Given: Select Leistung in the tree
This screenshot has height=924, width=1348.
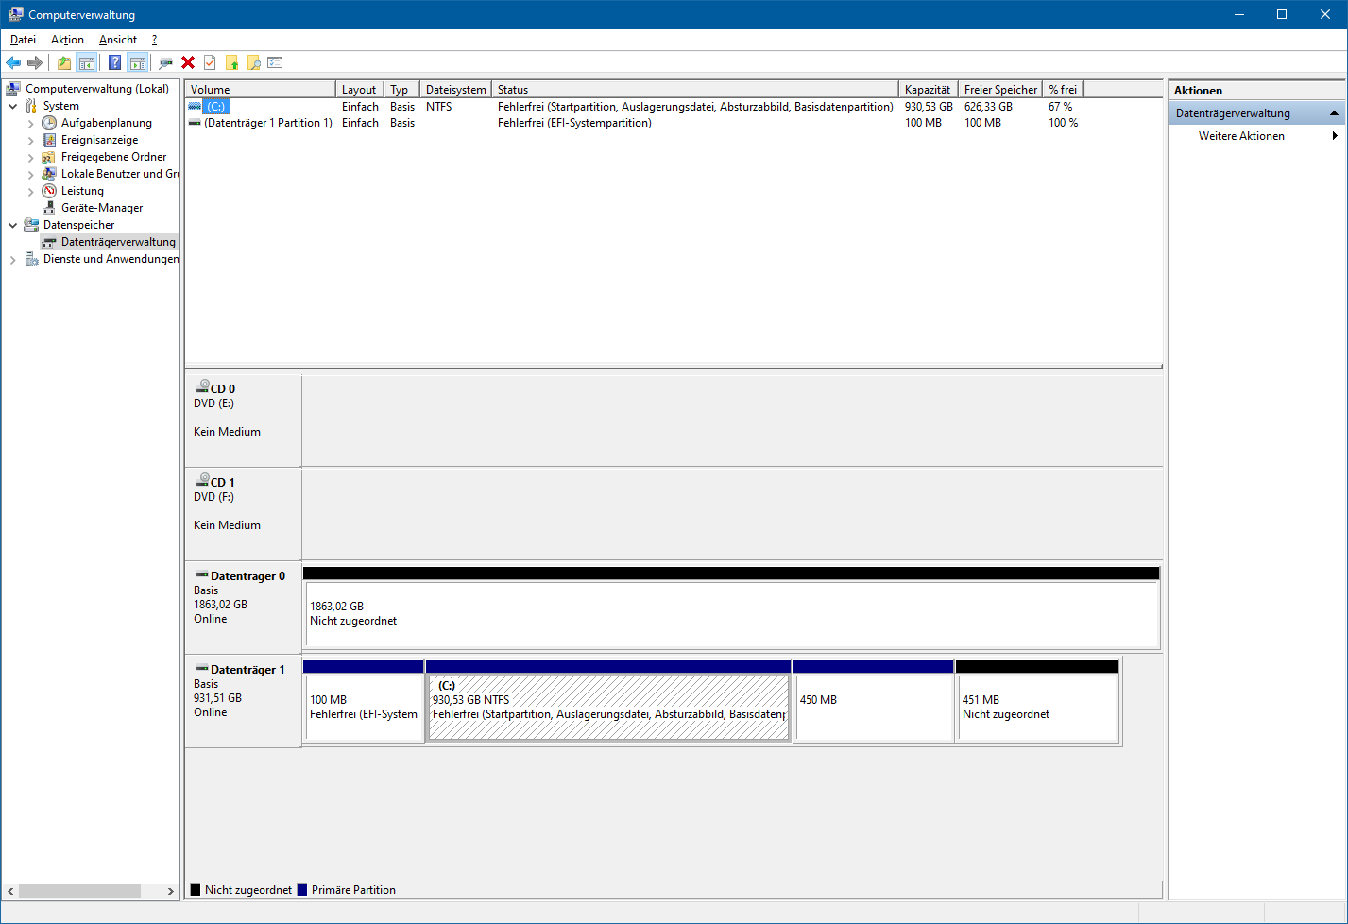Looking at the screenshot, I should click(x=82, y=191).
